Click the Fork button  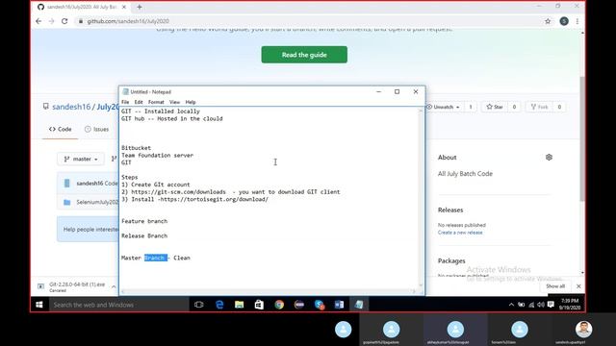coord(539,107)
